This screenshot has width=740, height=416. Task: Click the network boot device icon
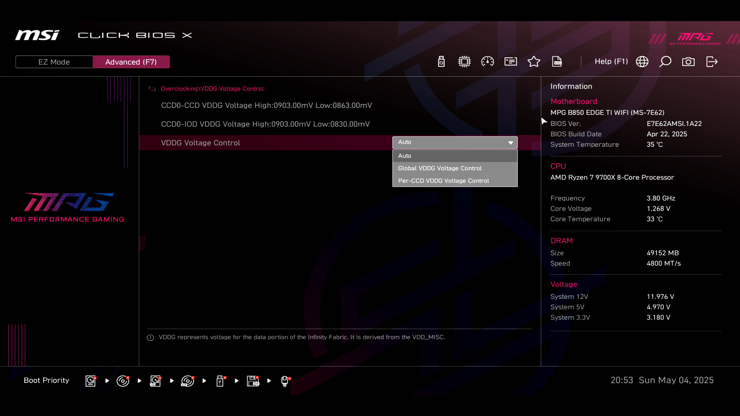[285, 381]
